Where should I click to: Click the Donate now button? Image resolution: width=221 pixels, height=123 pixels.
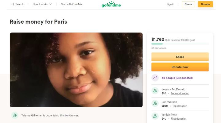point(180,67)
